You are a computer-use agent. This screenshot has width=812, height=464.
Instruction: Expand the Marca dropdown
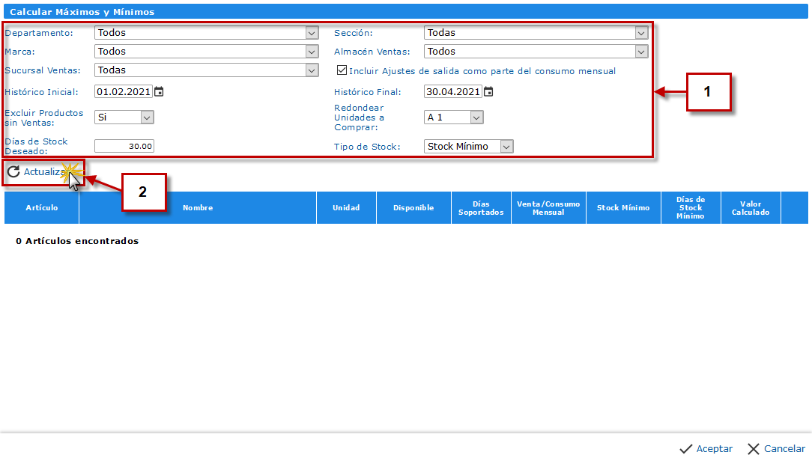pyautogui.click(x=312, y=52)
